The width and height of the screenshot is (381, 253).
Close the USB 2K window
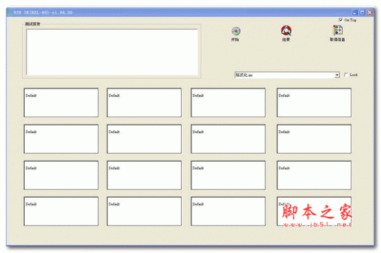pyautogui.click(x=370, y=13)
